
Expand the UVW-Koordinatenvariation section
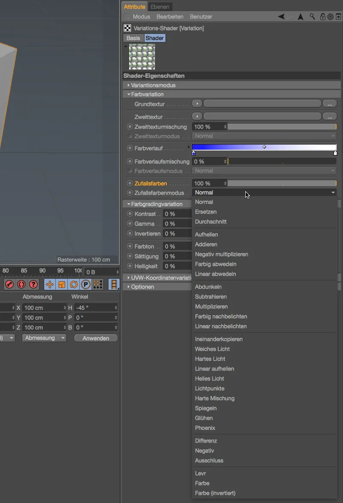[128, 277]
